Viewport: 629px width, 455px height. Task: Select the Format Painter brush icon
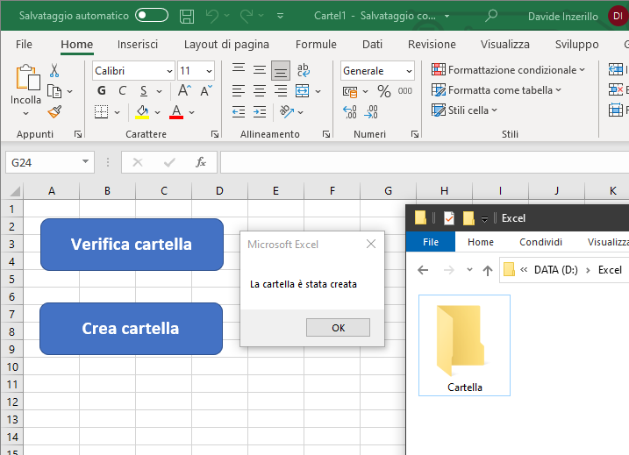coord(54,111)
